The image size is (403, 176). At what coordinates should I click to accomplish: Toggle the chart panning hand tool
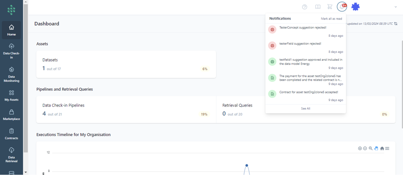[376, 148]
